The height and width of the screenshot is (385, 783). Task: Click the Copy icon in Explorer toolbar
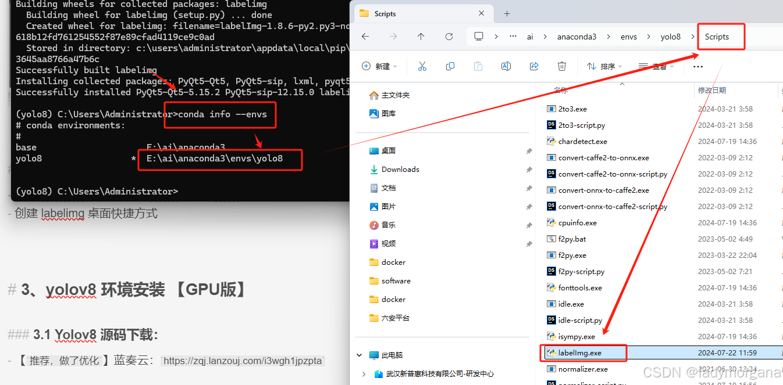450,67
